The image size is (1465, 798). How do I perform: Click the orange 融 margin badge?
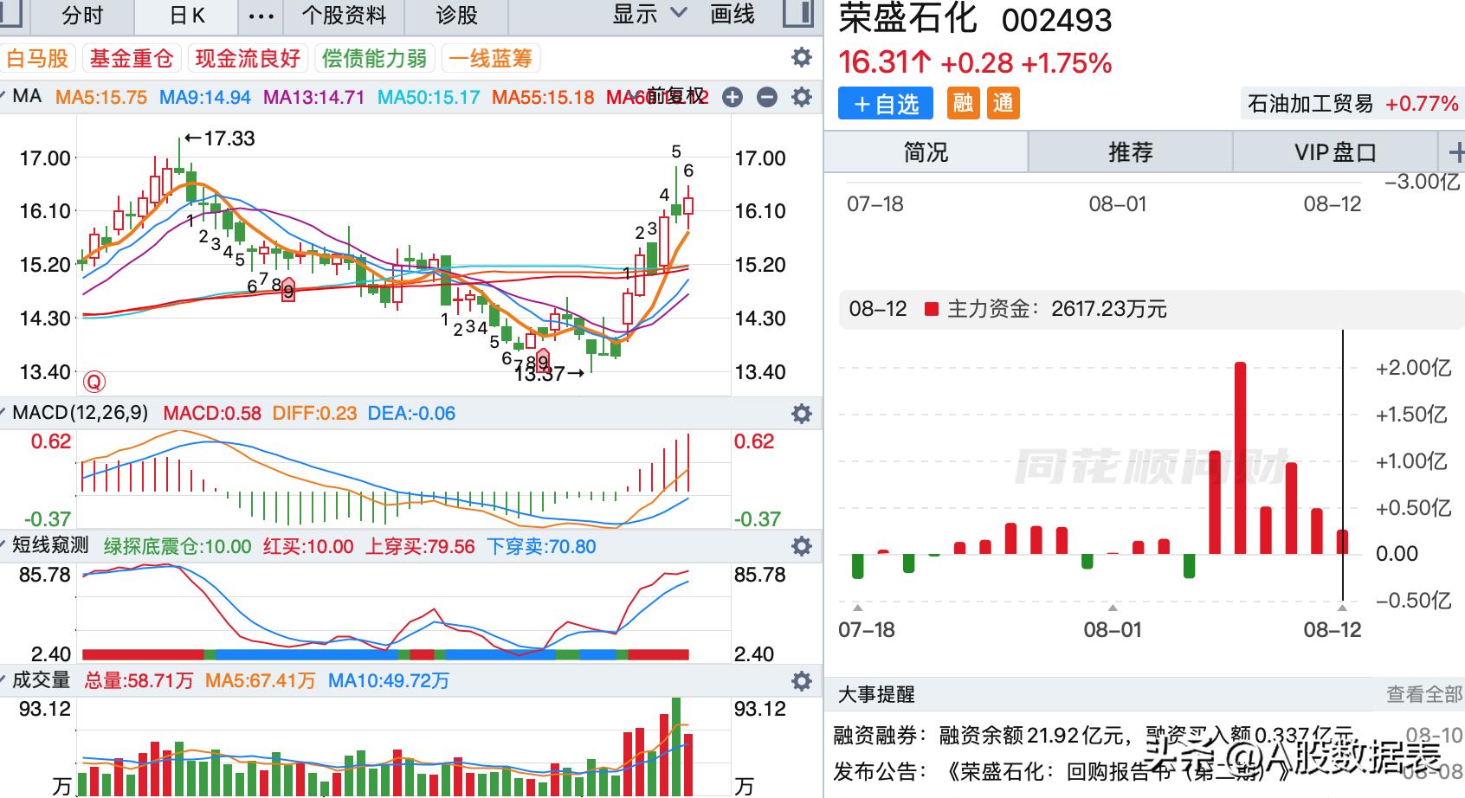pyautogui.click(x=964, y=103)
